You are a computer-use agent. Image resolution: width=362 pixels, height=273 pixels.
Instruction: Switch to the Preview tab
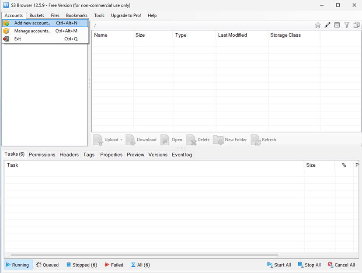point(136,155)
